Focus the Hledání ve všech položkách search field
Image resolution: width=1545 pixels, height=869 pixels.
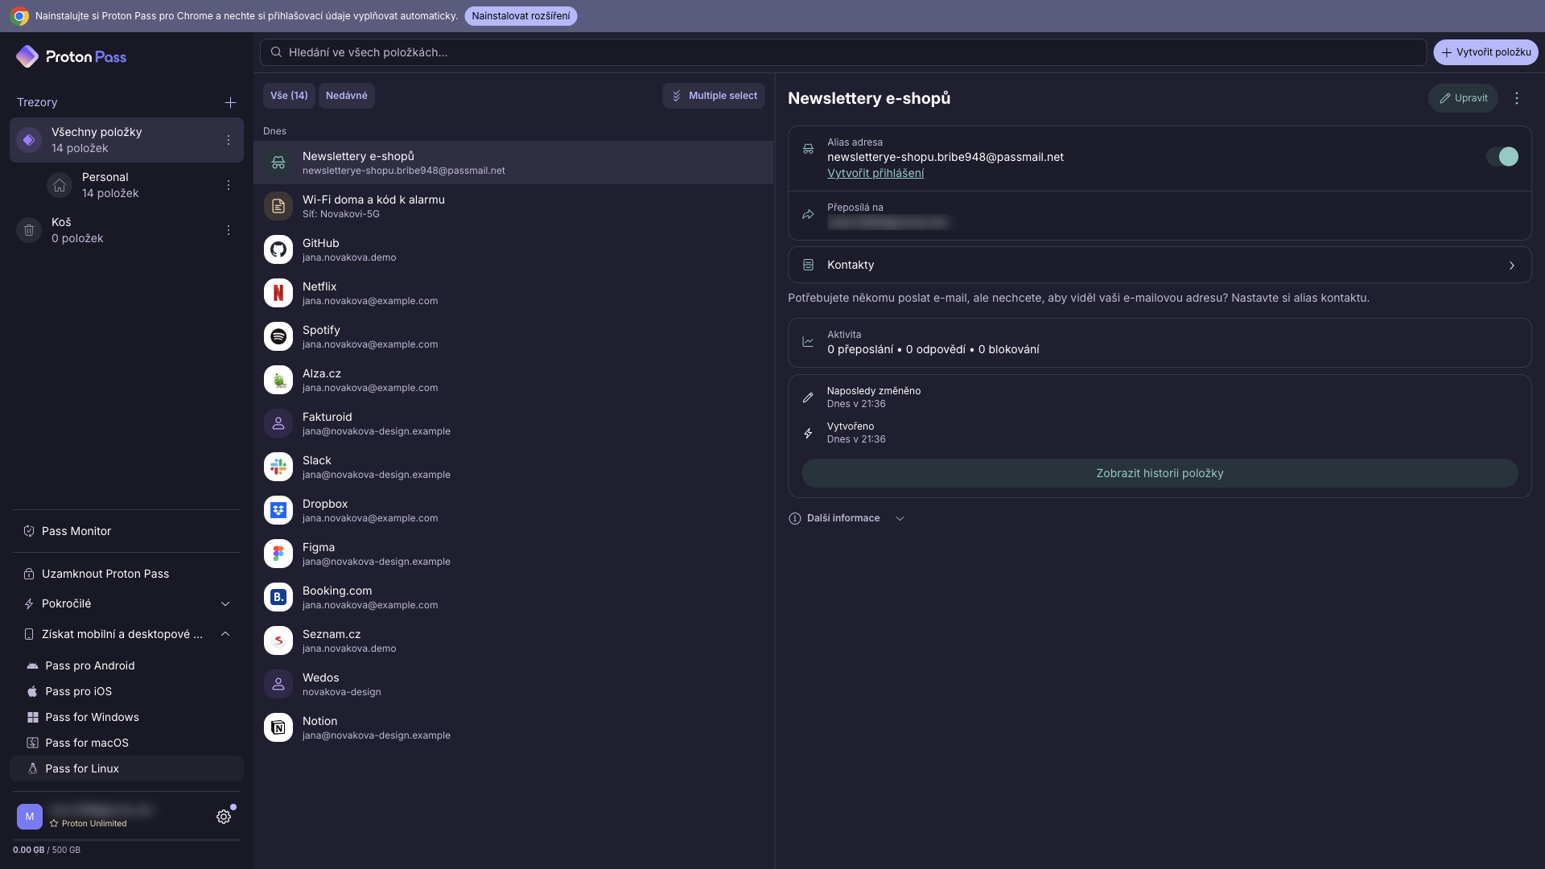pyautogui.click(x=843, y=52)
